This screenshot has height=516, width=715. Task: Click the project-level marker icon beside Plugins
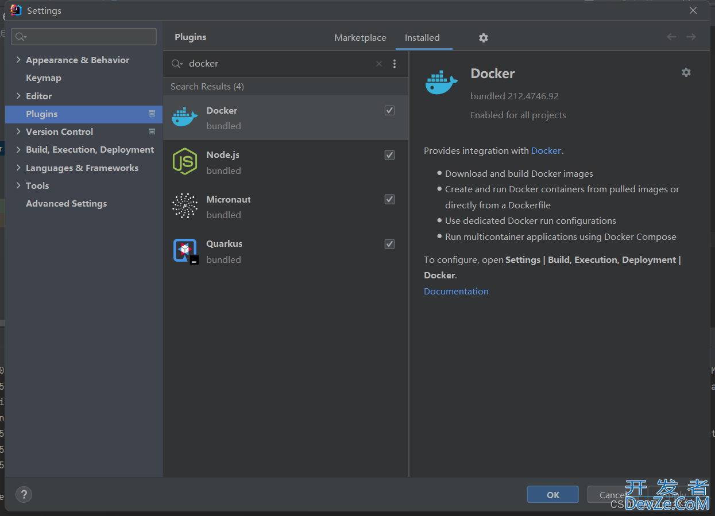point(152,114)
